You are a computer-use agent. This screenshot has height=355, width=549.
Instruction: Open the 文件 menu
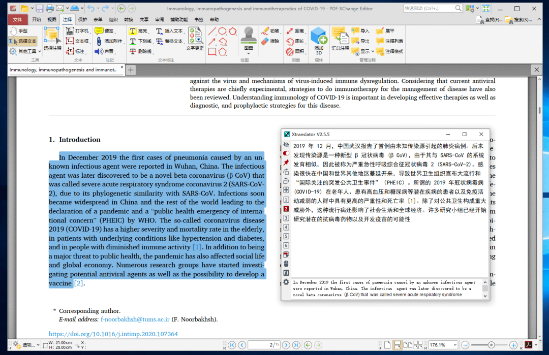coord(17,19)
